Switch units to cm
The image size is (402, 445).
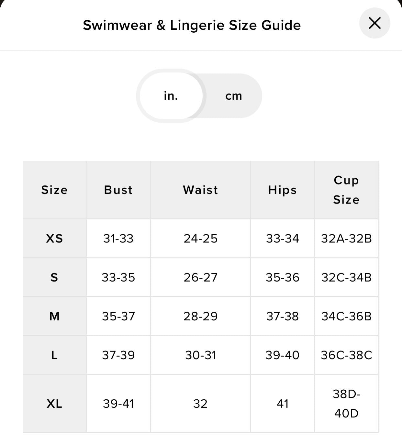pyautogui.click(x=234, y=96)
